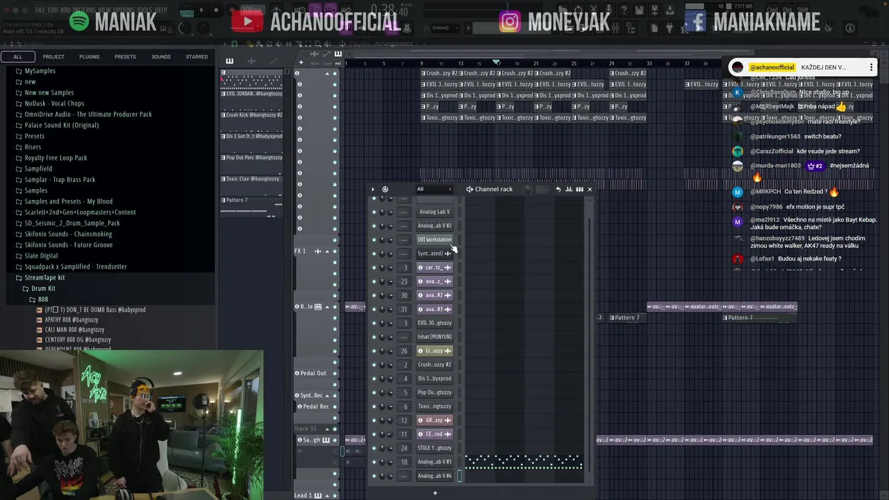Switch to the ALL browser tab
Image resolution: width=889 pixels, height=500 pixels.
tap(18, 57)
